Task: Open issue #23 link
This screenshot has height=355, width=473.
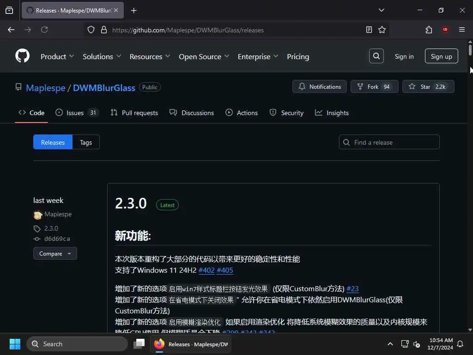Action: 352,288
